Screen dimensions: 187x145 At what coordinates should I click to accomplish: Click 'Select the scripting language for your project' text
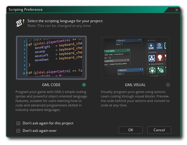coord(65,21)
